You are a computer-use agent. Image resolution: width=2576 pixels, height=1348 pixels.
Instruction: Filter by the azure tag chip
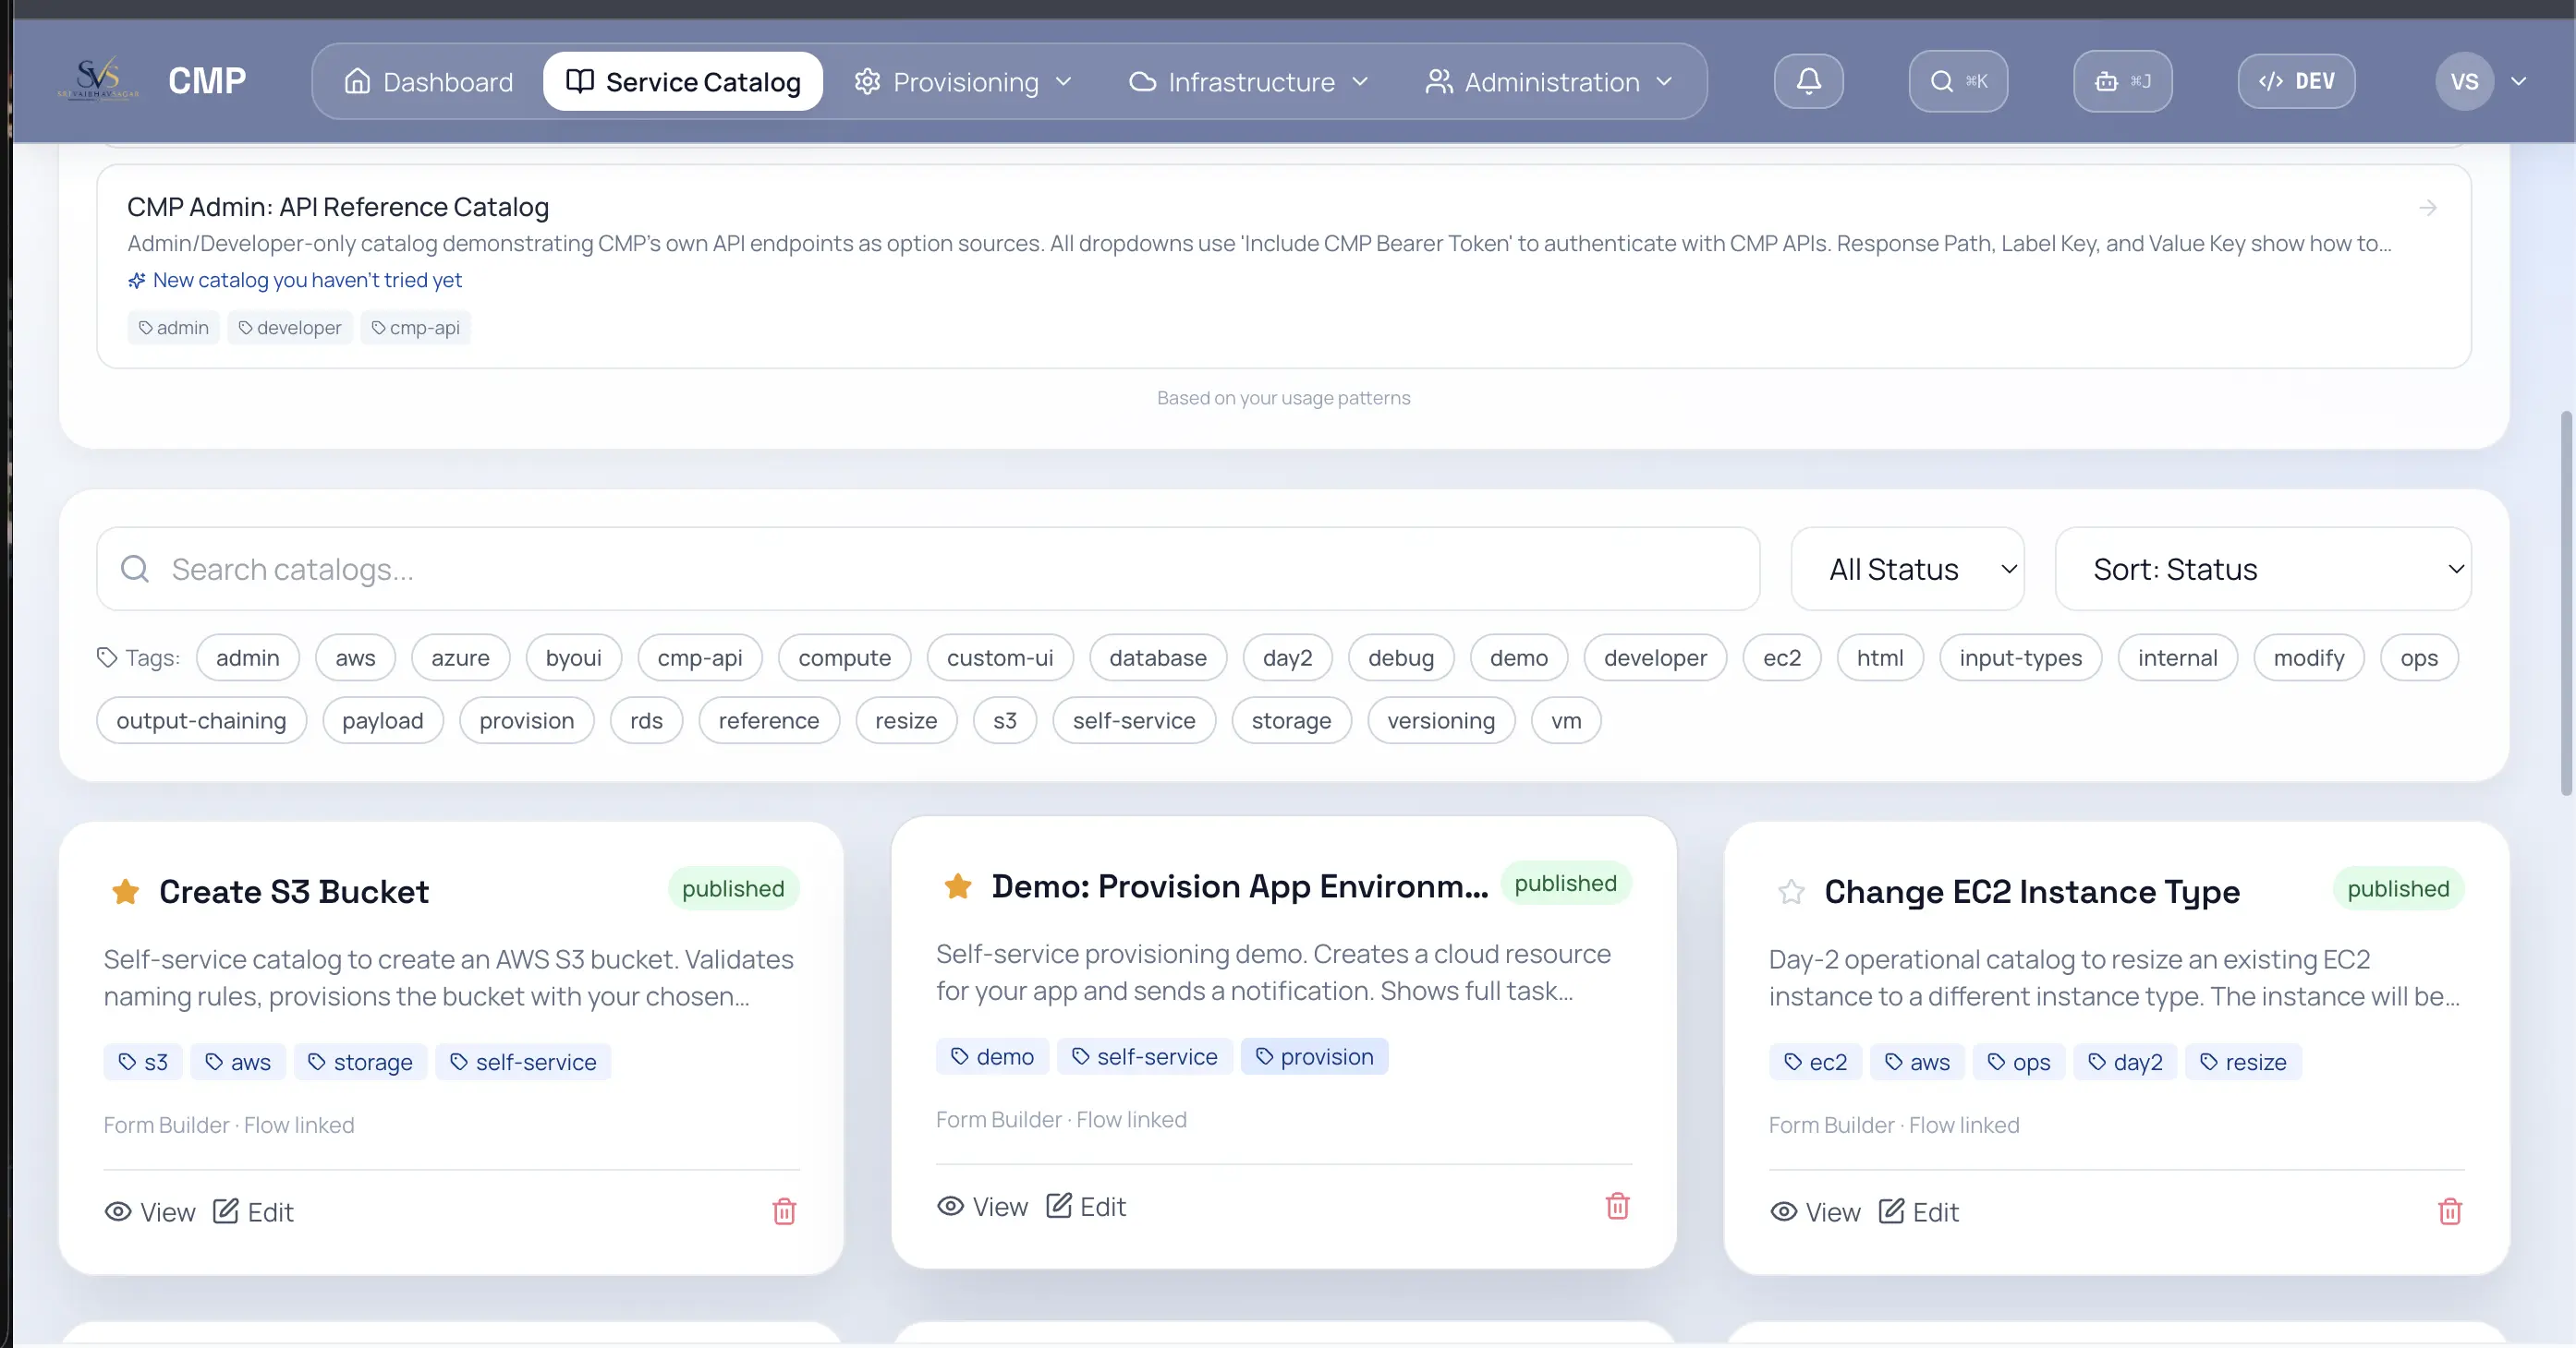tap(460, 657)
